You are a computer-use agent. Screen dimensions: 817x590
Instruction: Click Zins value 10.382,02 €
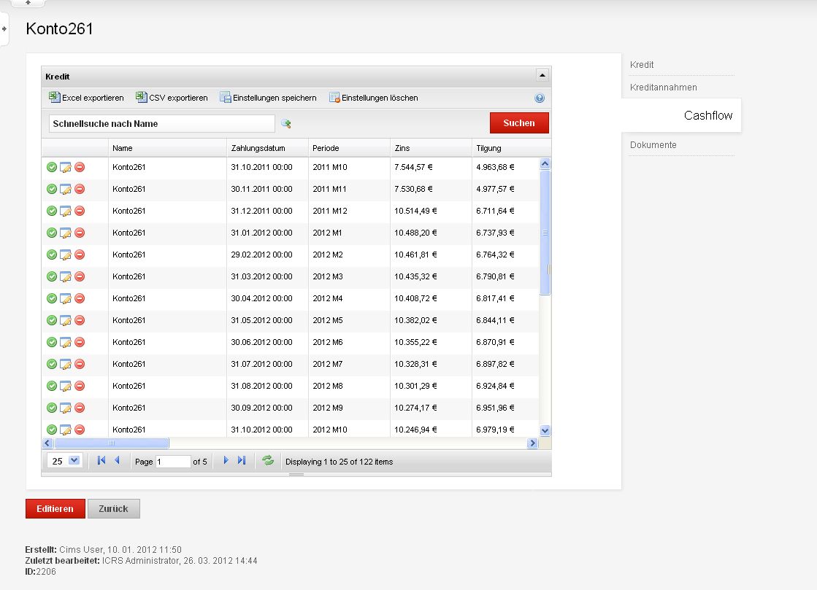pos(415,320)
